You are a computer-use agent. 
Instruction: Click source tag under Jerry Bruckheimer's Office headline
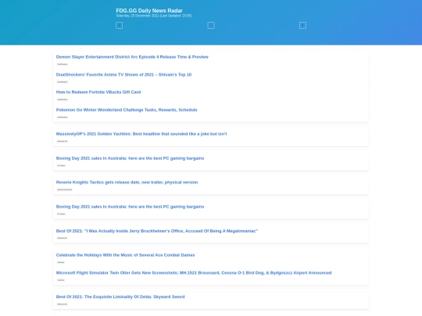pyautogui.click(x=63, y=238)
